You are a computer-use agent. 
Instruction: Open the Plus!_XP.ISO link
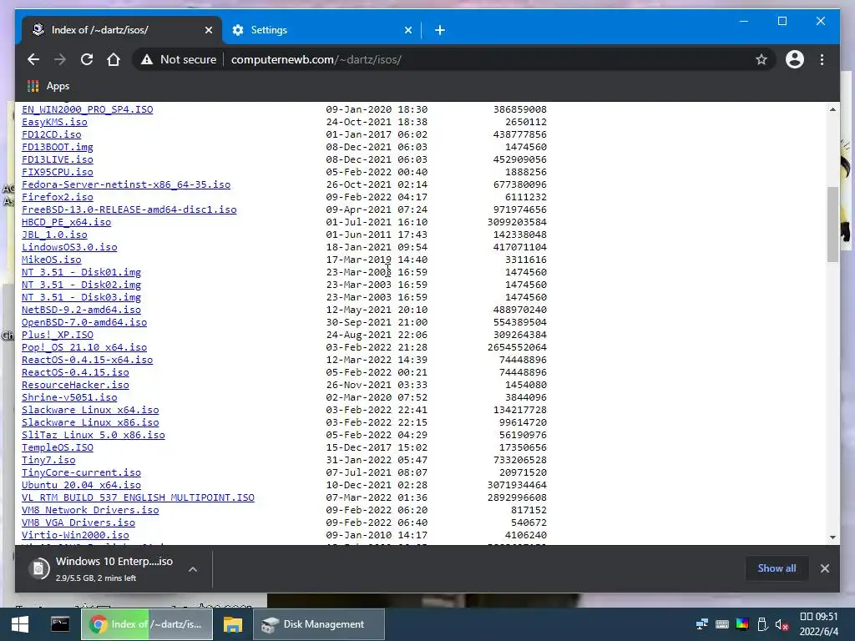click(58, 336)
